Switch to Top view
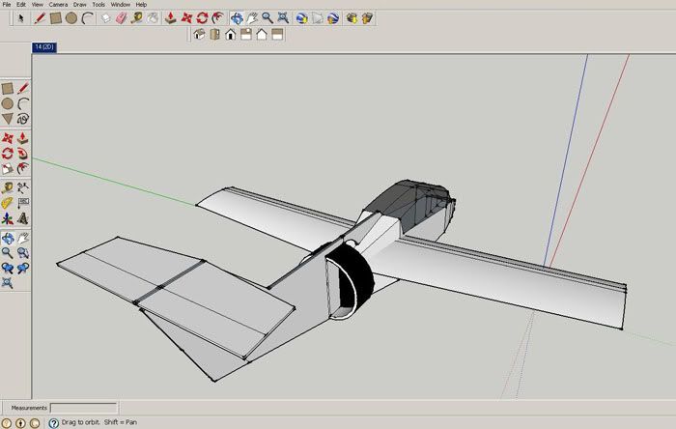Image resolution: width=676 pixels, height=429 pixels. 214,34
